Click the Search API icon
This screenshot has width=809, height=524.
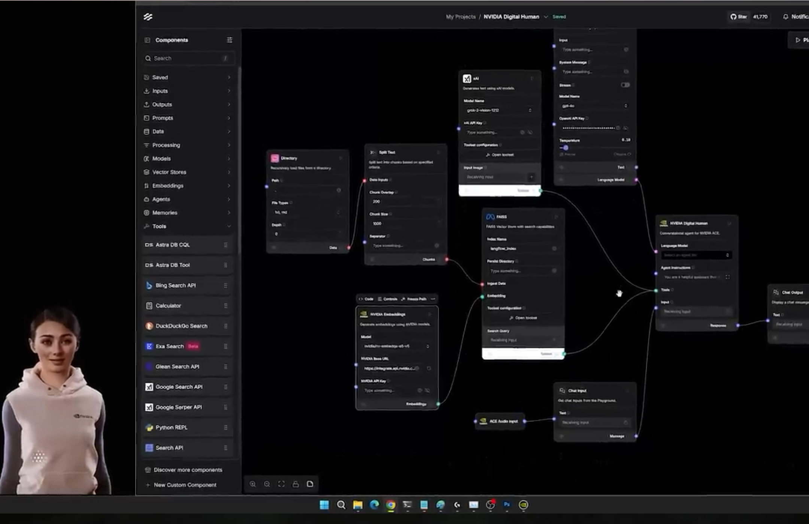(149, 448)
